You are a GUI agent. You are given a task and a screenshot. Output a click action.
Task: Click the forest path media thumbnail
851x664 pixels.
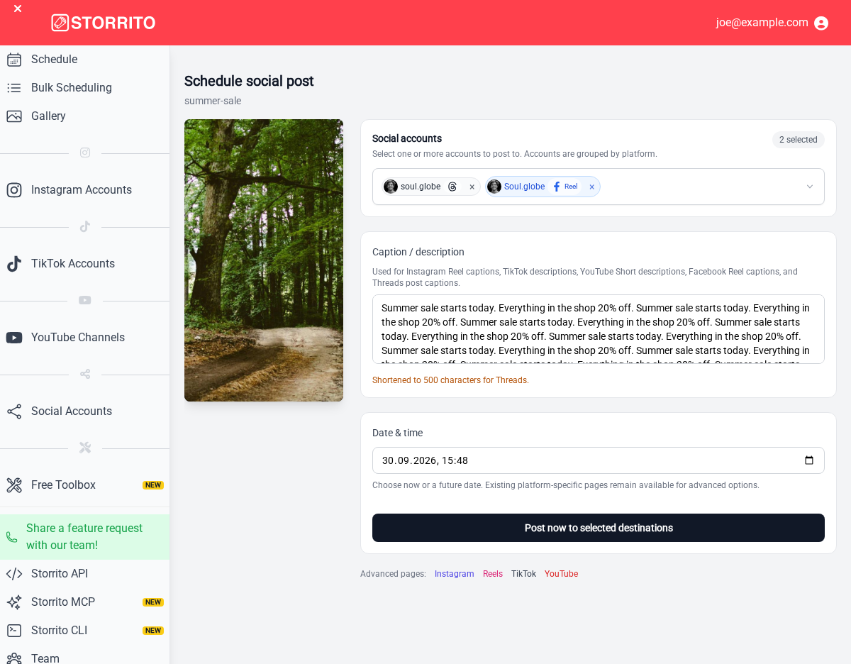[264, 260]
